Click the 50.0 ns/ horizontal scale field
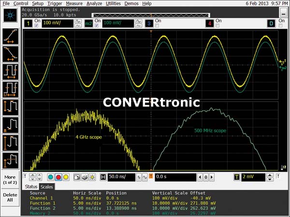Image resolution: width=290 pixels, height=217 pixels. [121, 177]
